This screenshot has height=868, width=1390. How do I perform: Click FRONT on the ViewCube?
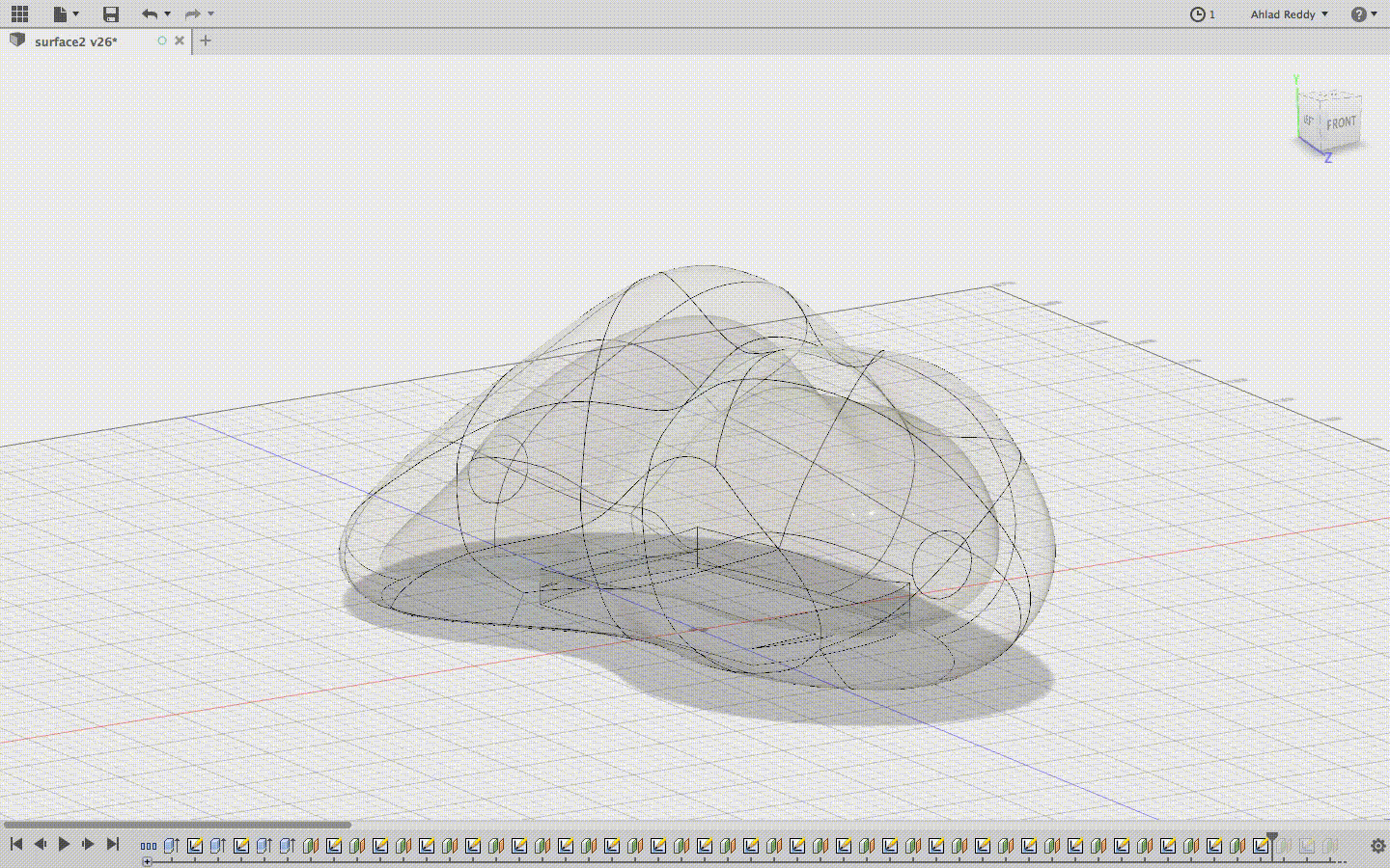(x=1341, y=122)
